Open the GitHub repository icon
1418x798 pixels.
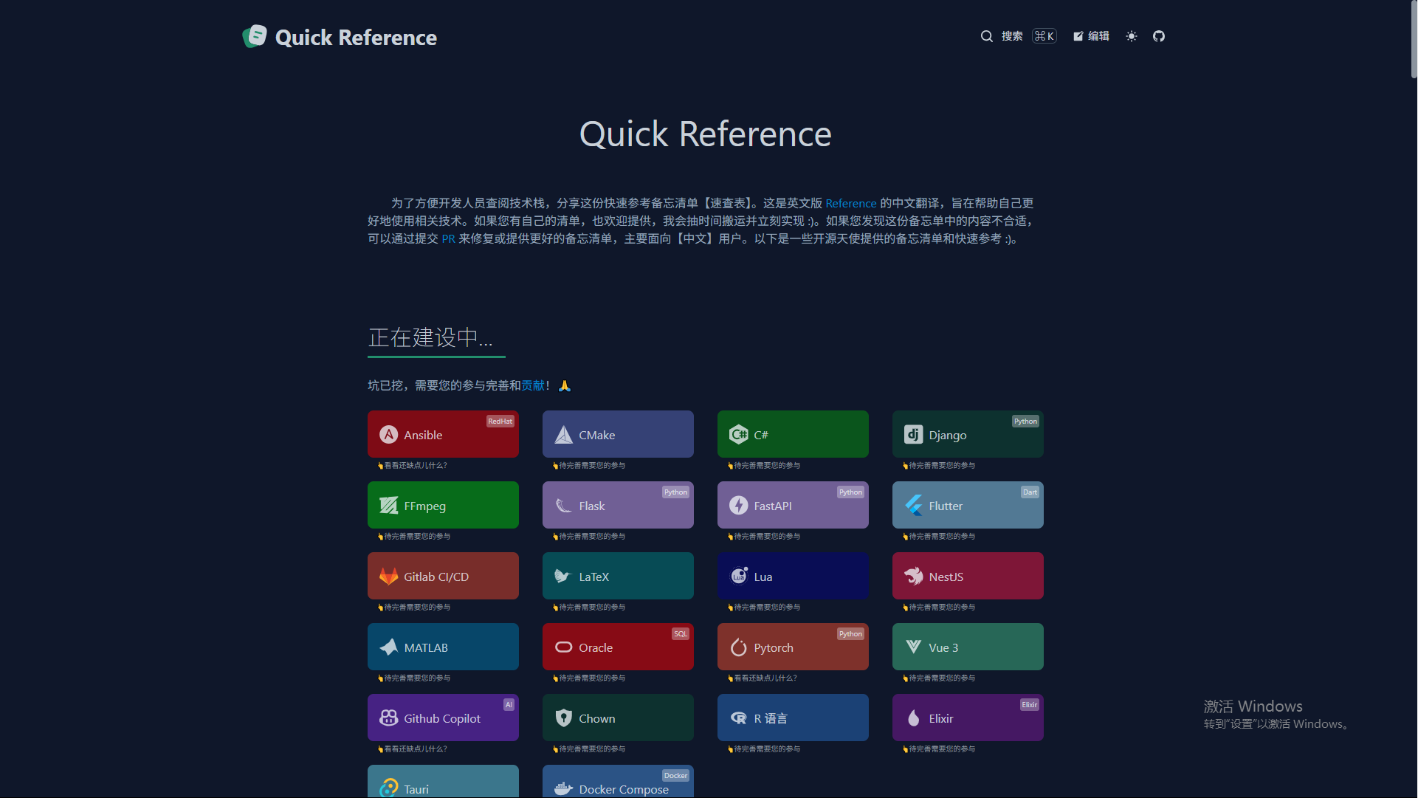(1158, 36)
